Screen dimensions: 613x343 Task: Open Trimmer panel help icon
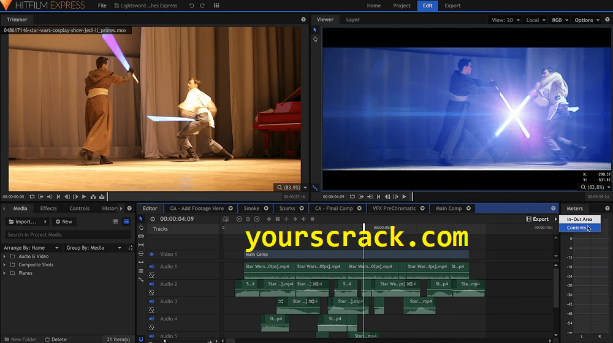pos(303,20)
